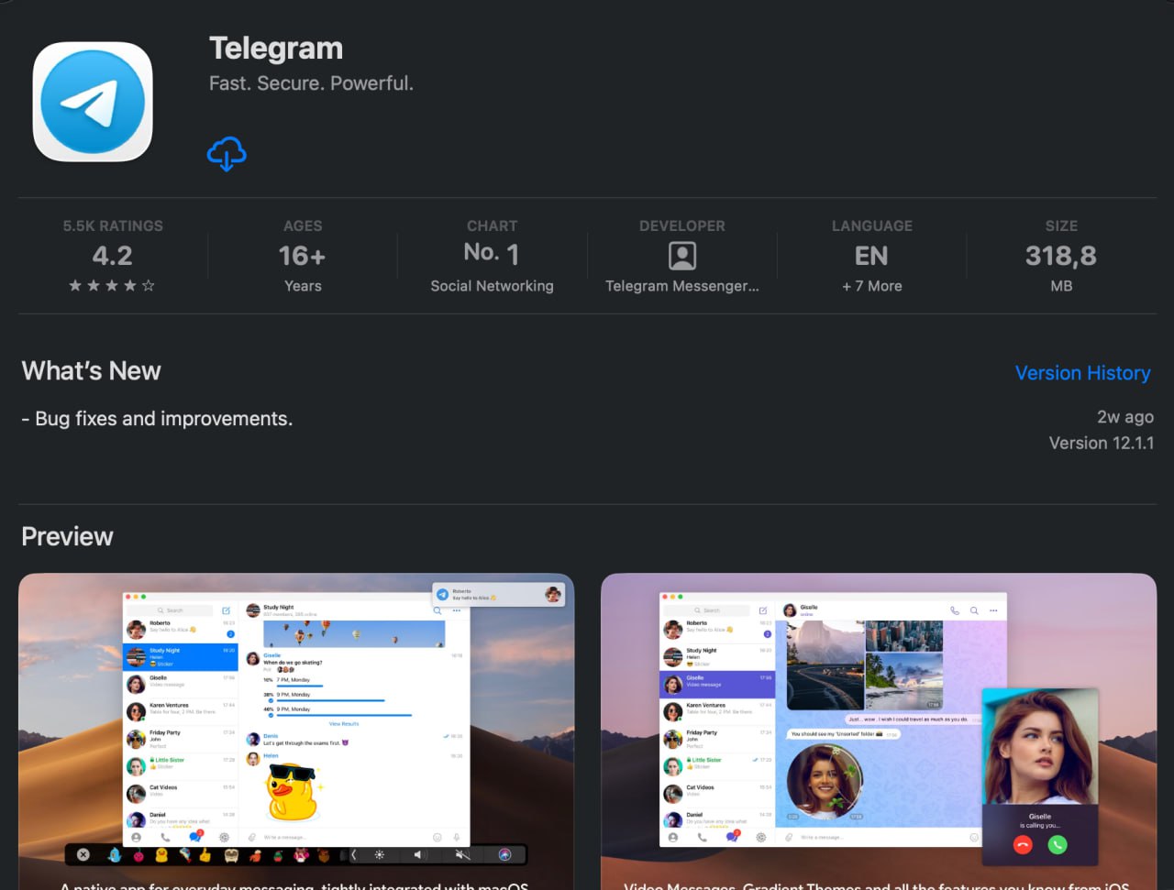Click View Results under the skating poll
1174x890 pixels.
344,724
